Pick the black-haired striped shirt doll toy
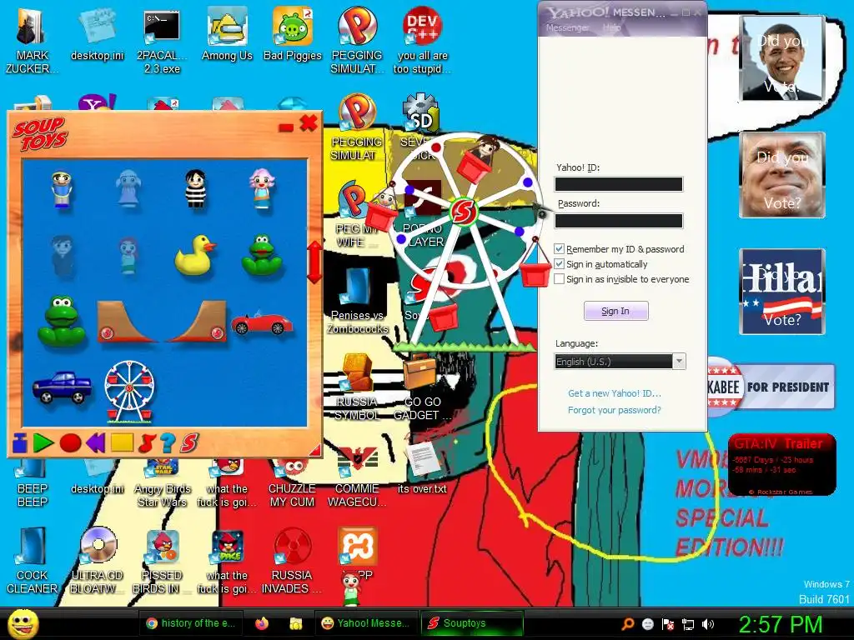The image size is (854, 640). point(195,188)
